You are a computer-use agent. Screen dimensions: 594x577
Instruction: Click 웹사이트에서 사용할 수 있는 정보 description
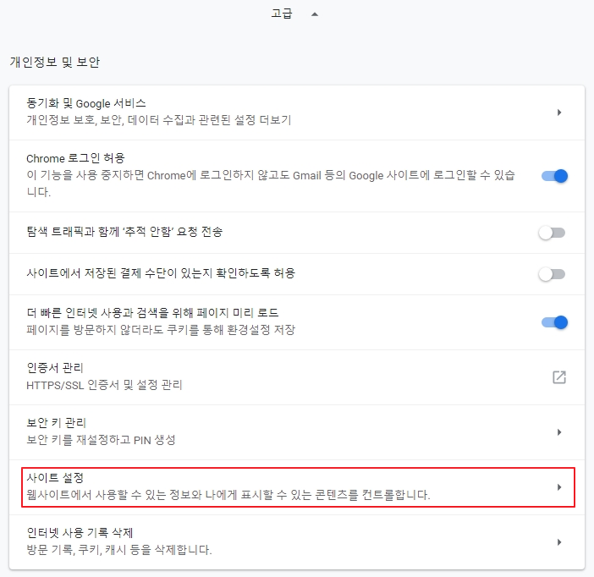tap(228, 495)
